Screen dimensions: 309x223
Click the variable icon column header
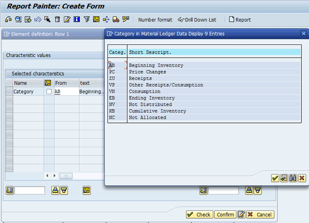pyautogui.click(x=48, y=83)
